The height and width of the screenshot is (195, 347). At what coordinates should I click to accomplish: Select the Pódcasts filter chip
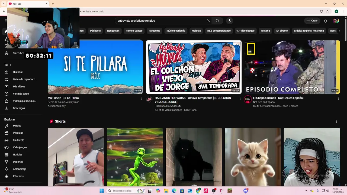95,31
